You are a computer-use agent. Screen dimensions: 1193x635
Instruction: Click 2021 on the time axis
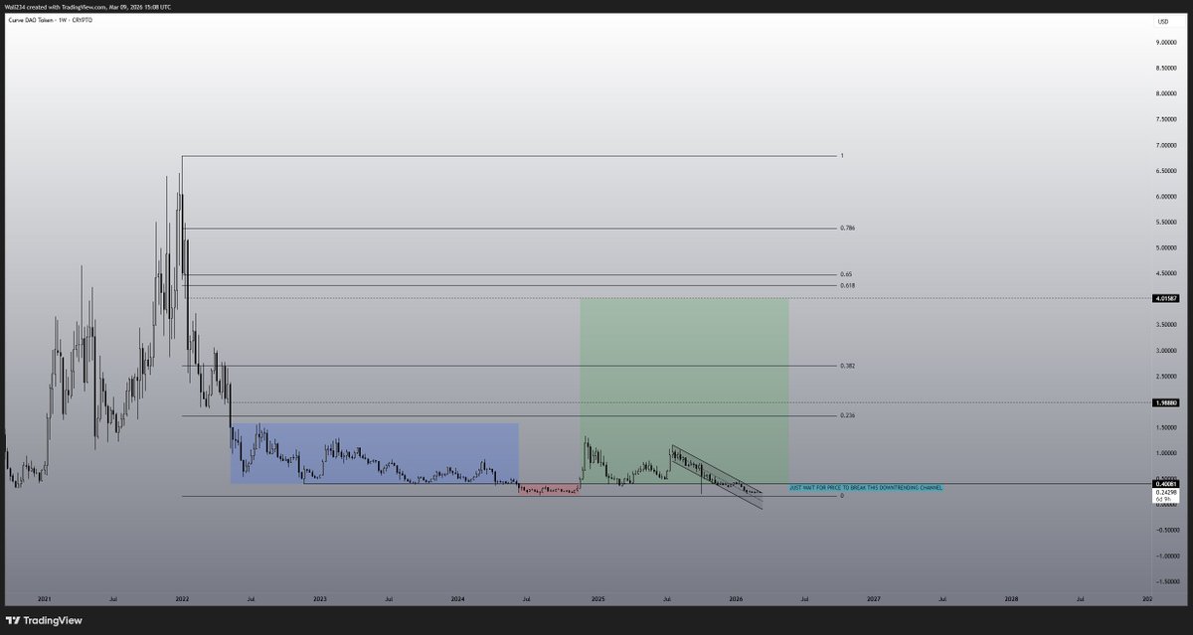(x=44, y=599)
